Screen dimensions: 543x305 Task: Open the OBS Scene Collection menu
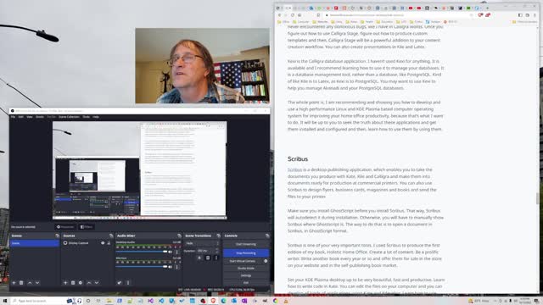(x=69, y=117)
